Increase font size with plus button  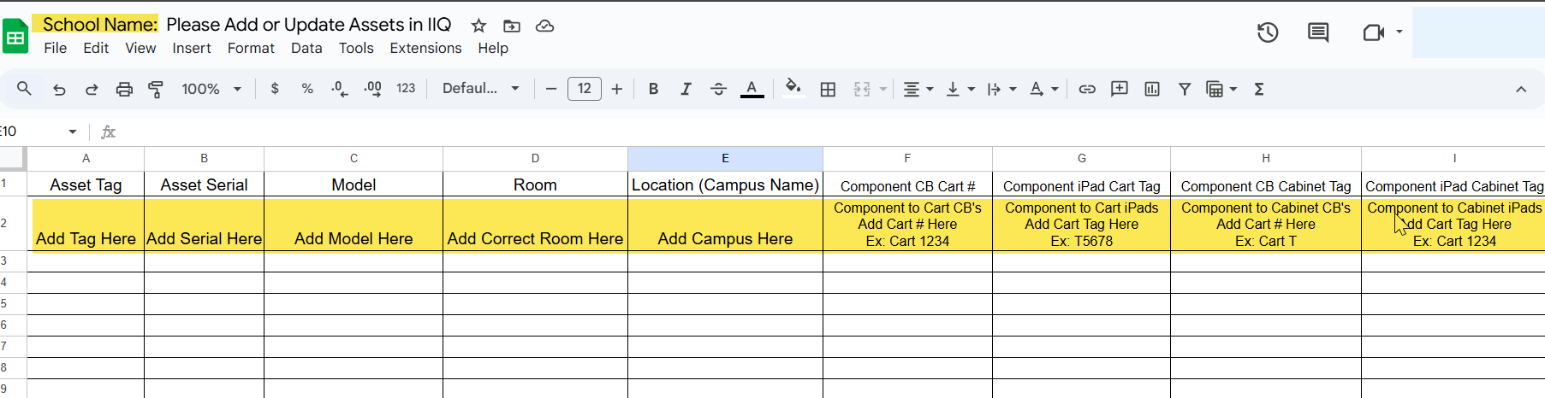tap(617, 89)
